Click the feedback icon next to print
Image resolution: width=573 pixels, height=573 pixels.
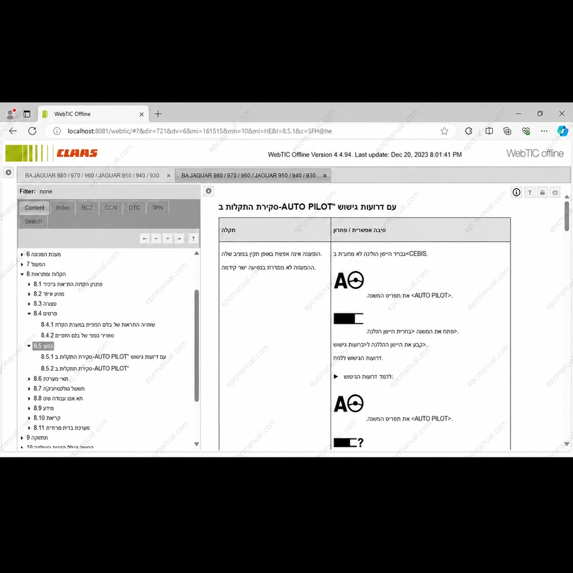555,192
